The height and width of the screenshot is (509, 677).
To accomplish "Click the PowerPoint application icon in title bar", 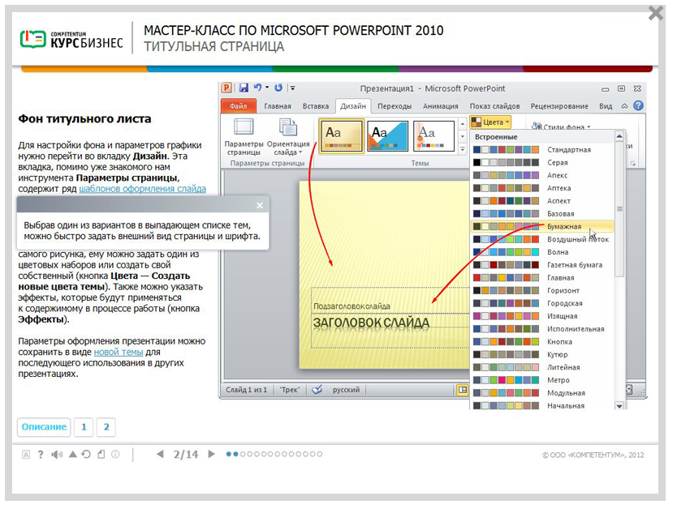I will tap(226, 88).
